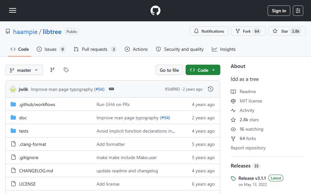Open the doc folder
The width and height of the screenshot is (311, 194).
pos(23,118)
